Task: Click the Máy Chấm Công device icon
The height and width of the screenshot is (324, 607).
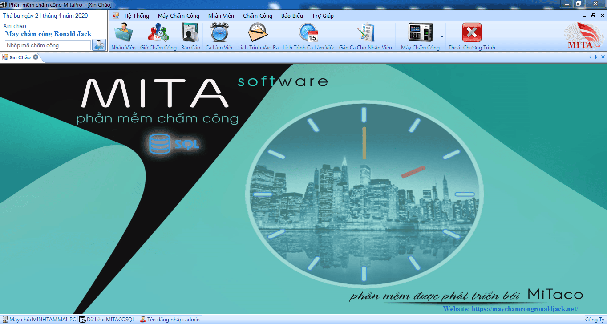Action: pyautogui.click(x=420, y=34)
